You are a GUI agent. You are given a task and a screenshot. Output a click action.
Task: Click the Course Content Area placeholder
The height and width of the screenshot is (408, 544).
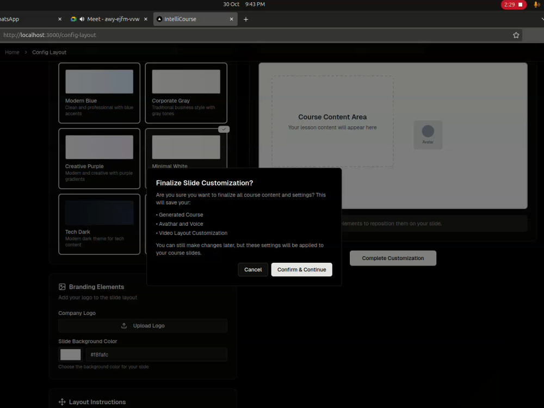coord(332,121)
